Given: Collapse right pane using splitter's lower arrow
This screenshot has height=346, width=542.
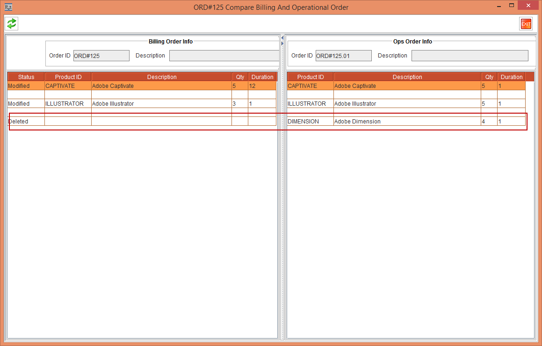Looking at the screenshot, I should [x=282, y=43].
